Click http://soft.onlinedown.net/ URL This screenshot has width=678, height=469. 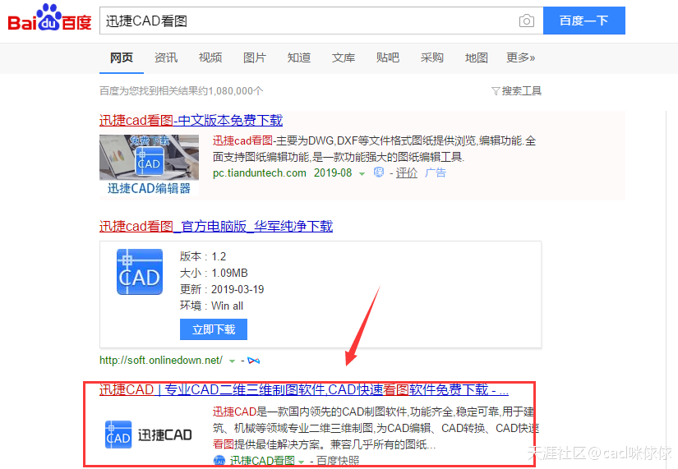161,360
